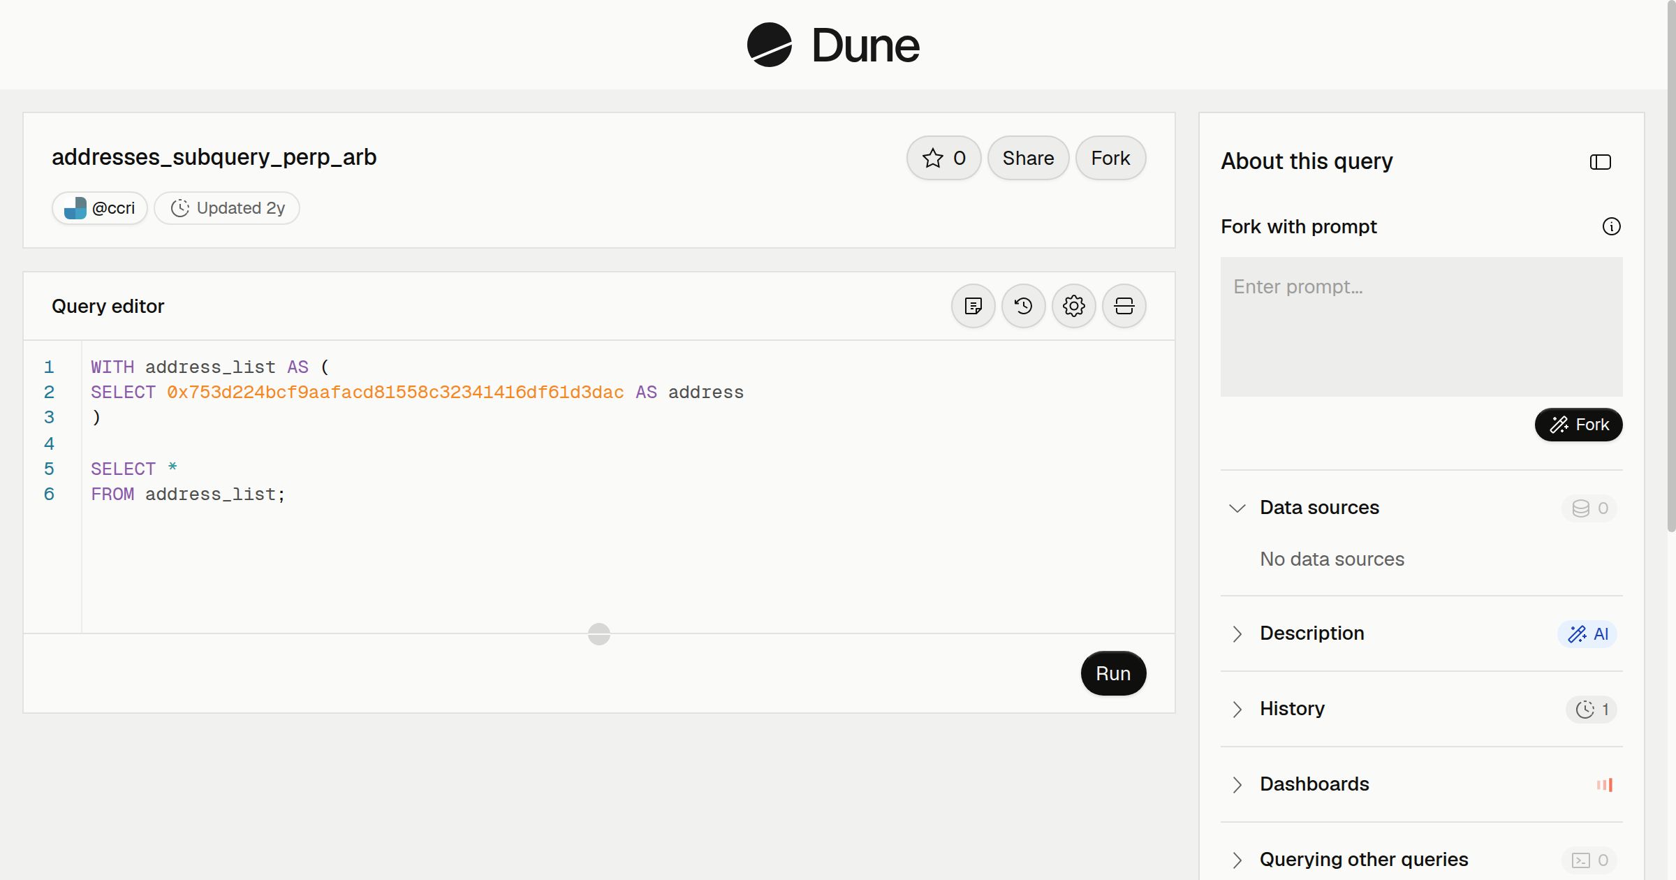Image resolution: width=1676 pixels, height=880 pixels.
Task: Star the query with the star button
Action: (943, 158)
